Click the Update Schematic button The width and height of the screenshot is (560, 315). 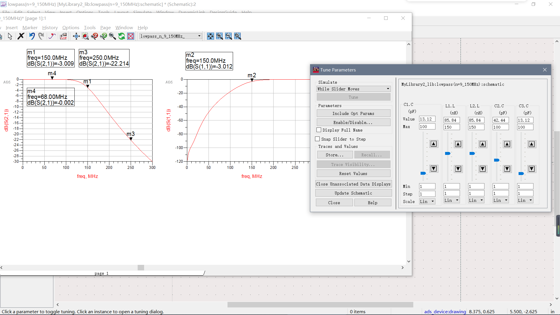pos(353,193)
